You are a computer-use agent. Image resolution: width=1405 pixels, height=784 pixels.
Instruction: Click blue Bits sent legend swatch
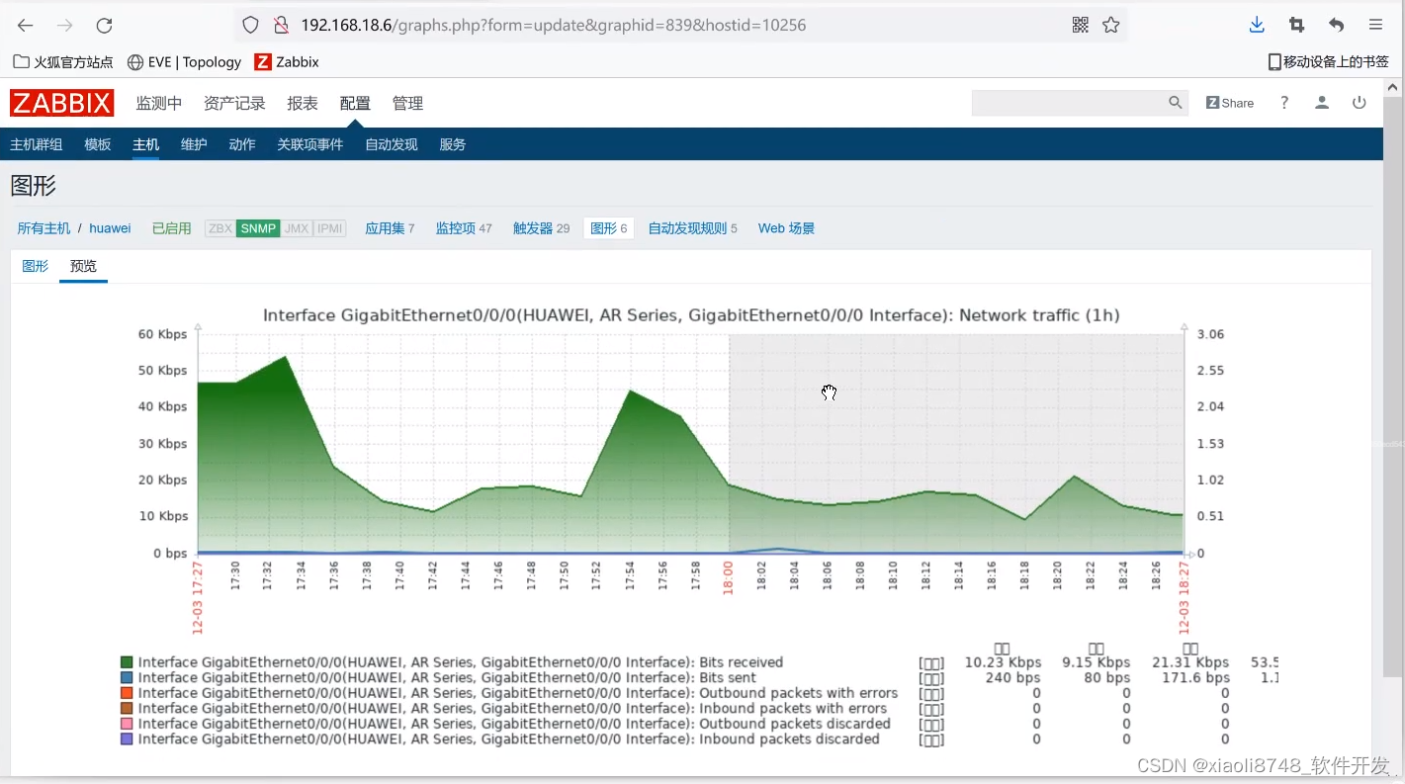click(127, 678)
